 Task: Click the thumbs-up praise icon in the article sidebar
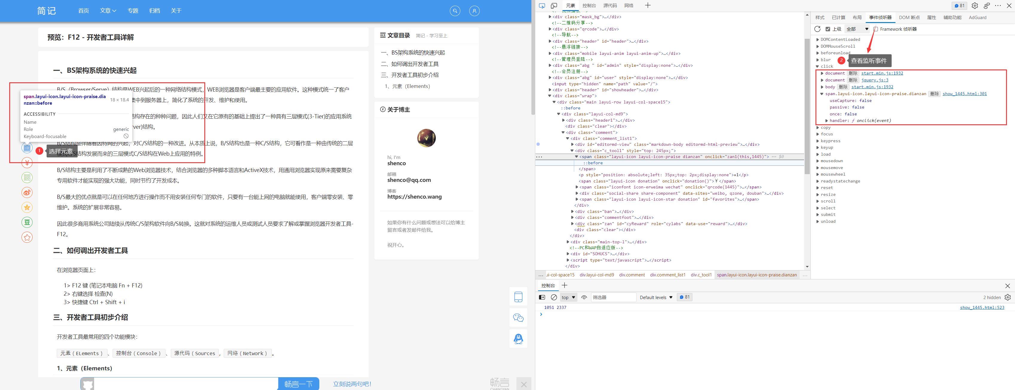(27, 148)
